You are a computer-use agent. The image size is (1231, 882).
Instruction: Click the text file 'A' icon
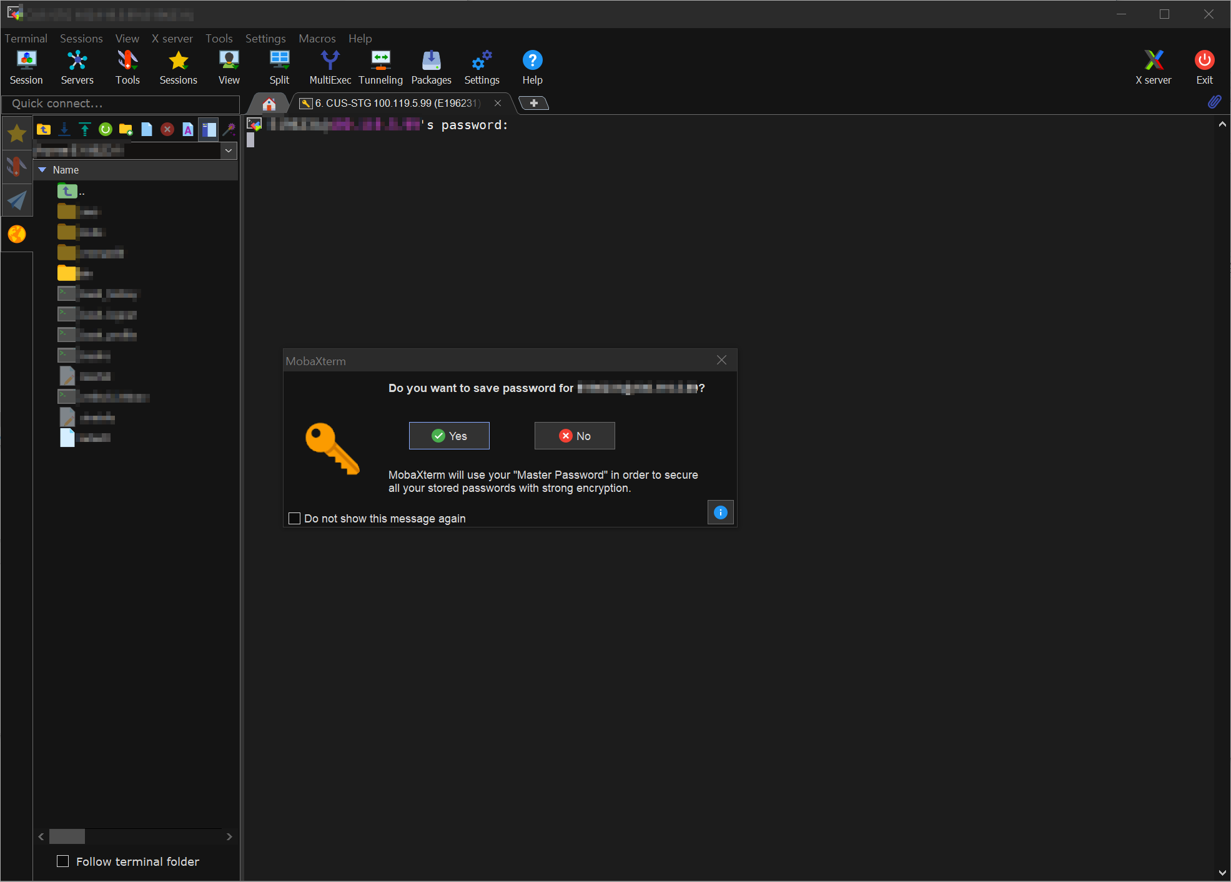click(x=188, y=129)
